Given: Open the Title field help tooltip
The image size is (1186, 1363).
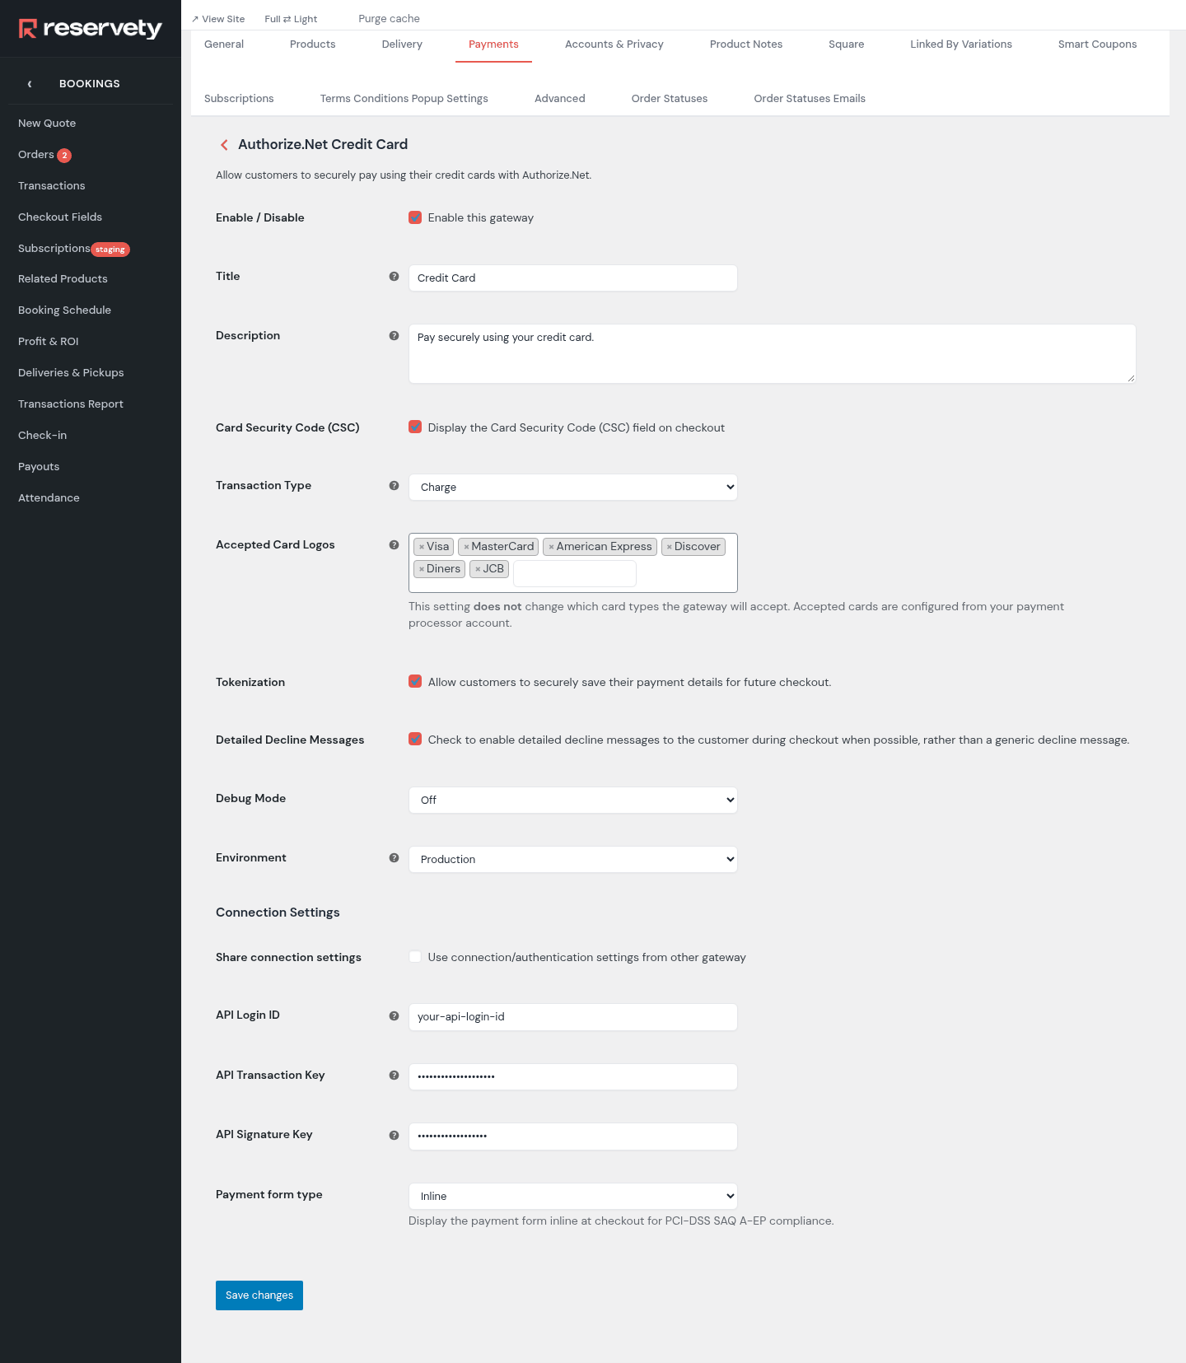Looking at the screenshot, I should point(394,277).
